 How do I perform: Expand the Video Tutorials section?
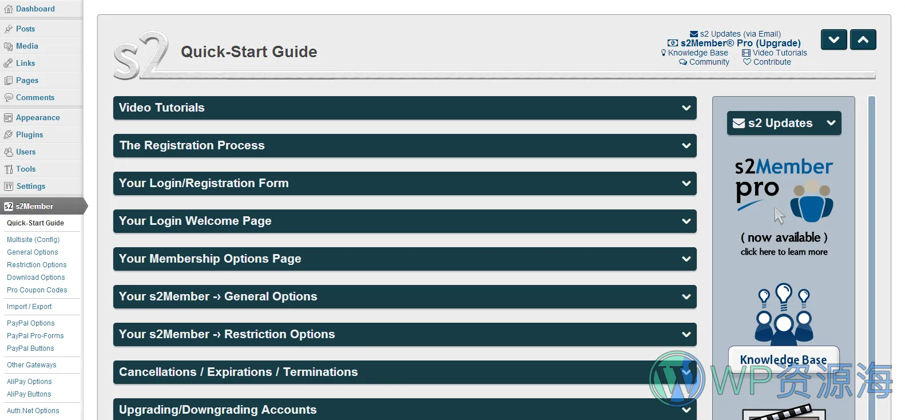pos(405,108)
